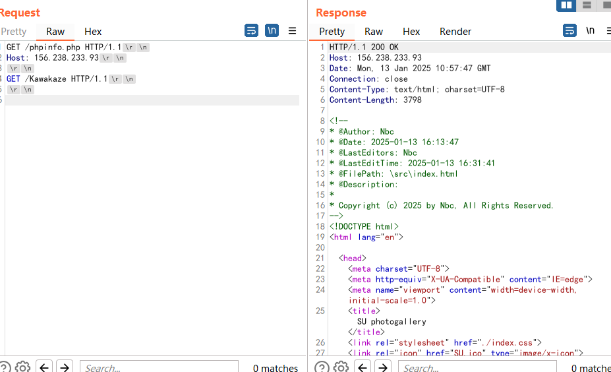Open Request search settings gear

(x=22, y=367)
